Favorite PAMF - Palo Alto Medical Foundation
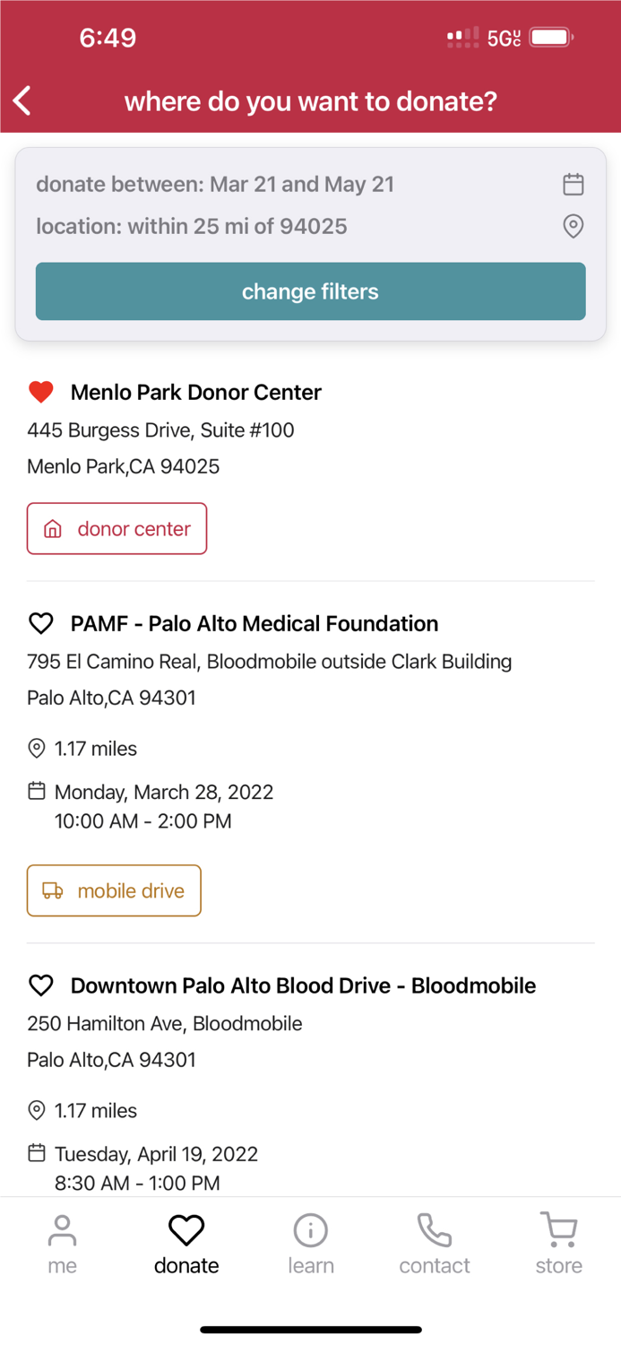The image size is (621, 1345). click(40, 623)
